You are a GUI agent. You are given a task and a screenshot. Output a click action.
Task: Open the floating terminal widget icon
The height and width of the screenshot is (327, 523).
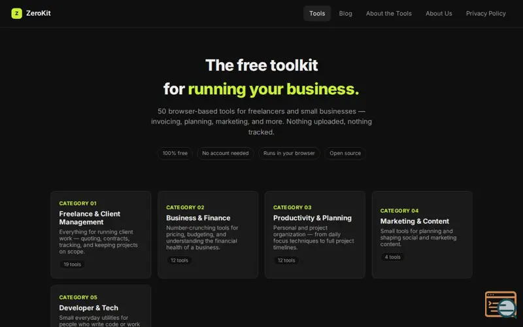pos(500,304)
